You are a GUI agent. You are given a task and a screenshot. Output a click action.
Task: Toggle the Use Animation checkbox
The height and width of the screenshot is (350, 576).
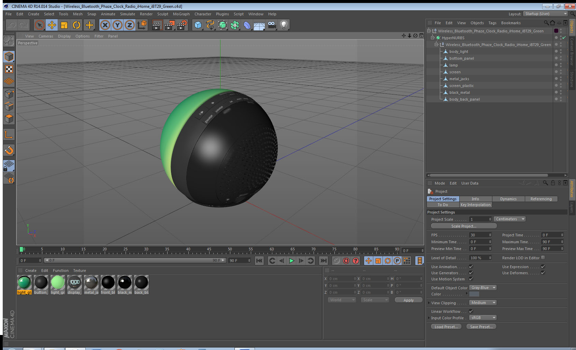471,266
